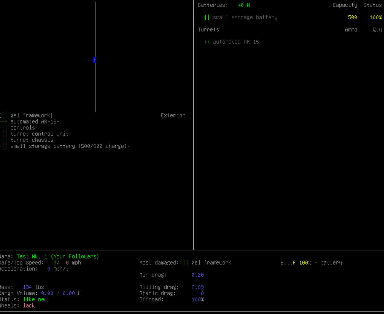Click the Turrets section header
Screen dimensions: 384x314
point(208,30)
